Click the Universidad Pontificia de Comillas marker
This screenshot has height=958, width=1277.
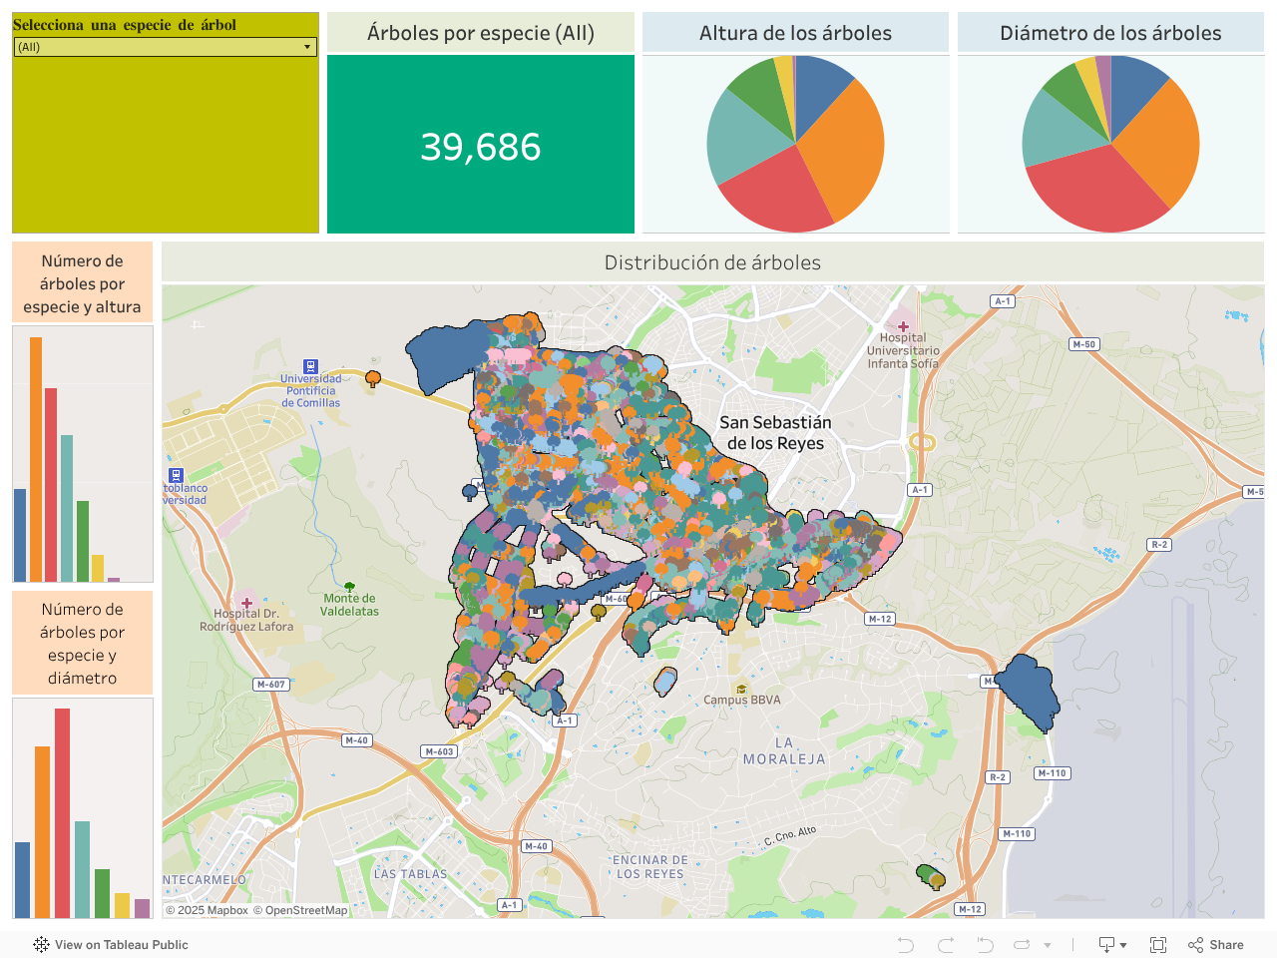point(310,366)
